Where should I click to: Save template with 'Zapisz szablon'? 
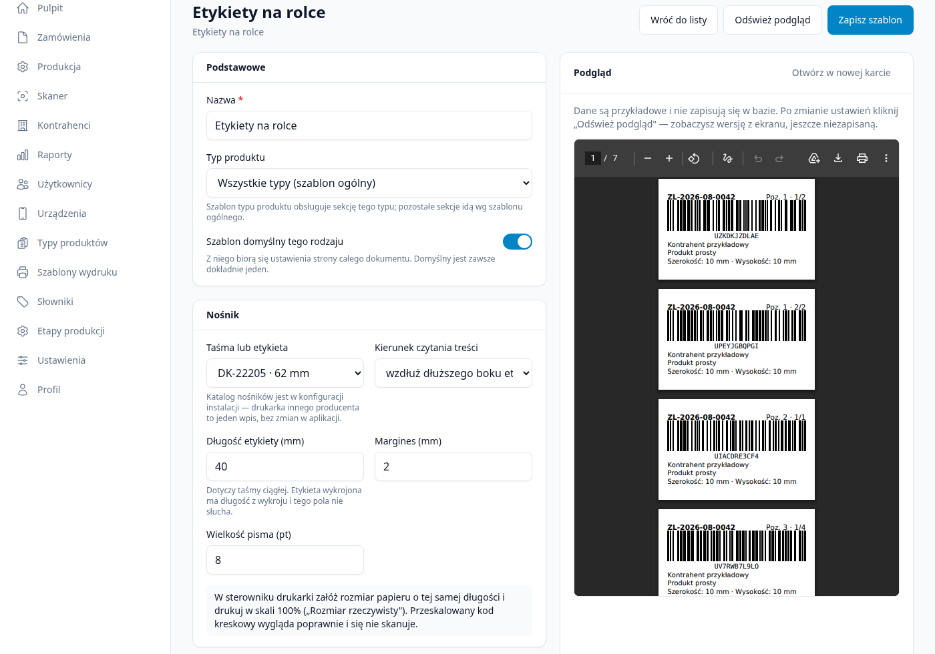[870, 20]
